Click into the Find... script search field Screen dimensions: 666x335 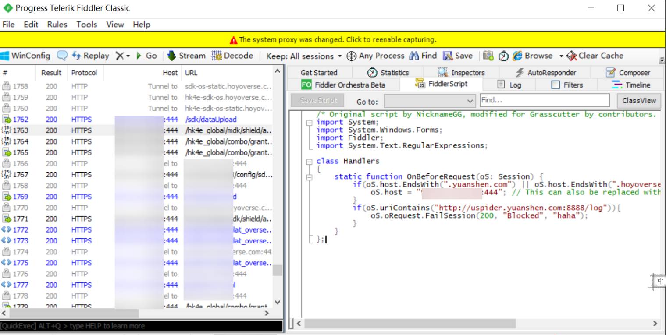(545, 100)
